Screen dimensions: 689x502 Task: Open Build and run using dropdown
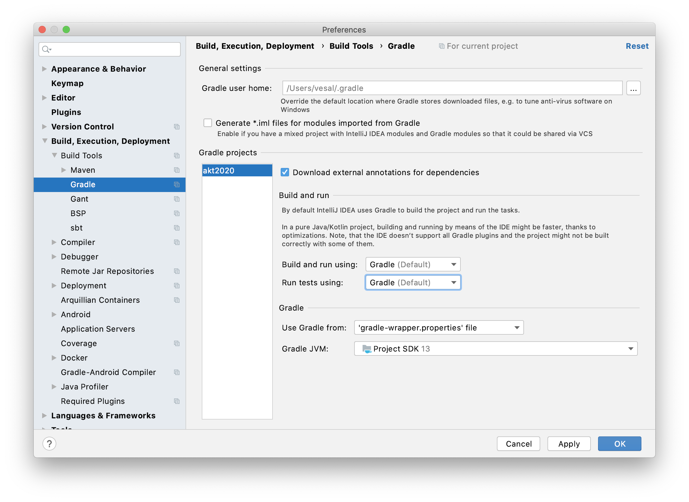coord(413,264)
